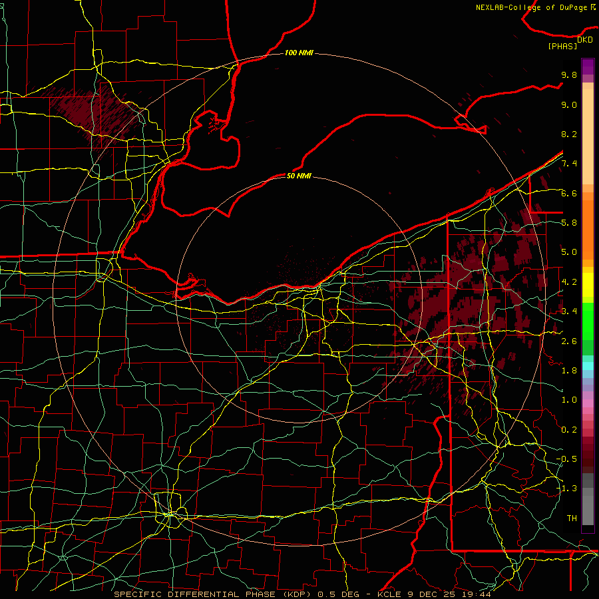The image size is (599, 599).
Task: Click the 4.2 value on the scale
Action: [x=569, y=282]
